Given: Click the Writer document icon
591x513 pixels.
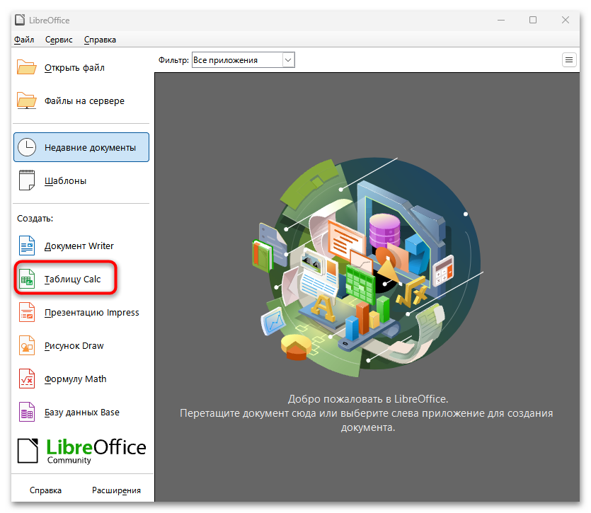Looking at the screenshot, I should [x=27, y=246].
